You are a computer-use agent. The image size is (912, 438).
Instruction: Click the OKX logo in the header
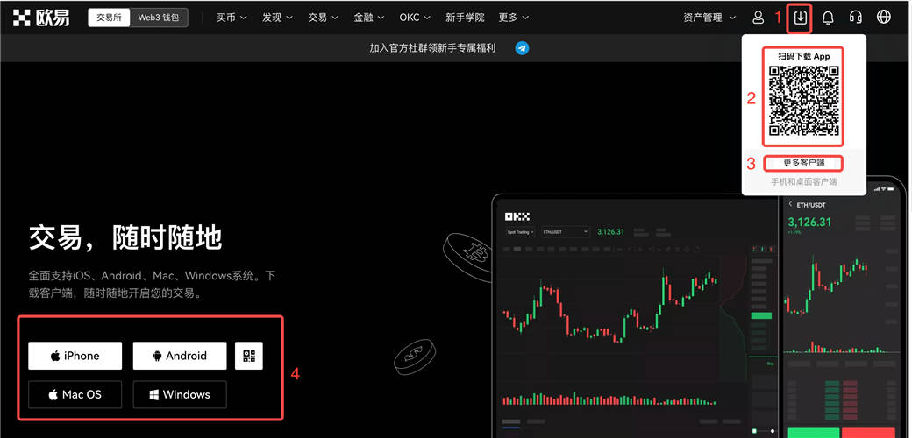pyautogui.click(x=41, y=18)
